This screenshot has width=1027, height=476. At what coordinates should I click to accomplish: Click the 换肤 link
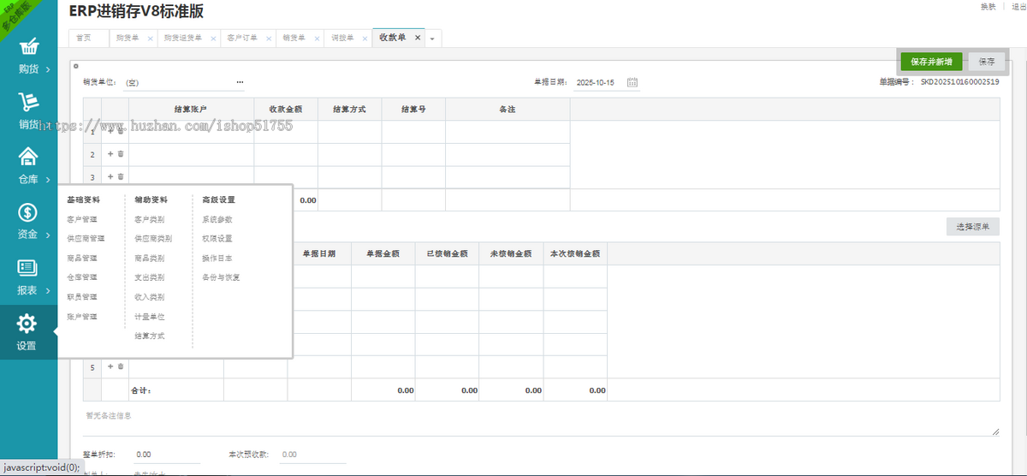[x=988, y=6]
